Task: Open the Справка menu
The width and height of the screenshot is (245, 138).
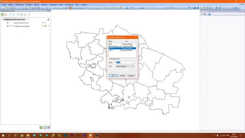Action: 84,5
